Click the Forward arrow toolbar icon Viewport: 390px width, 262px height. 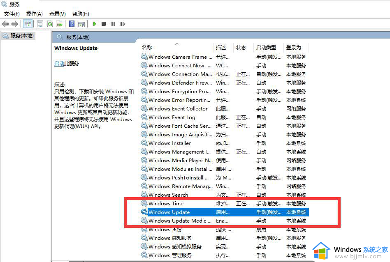[15, 24]
